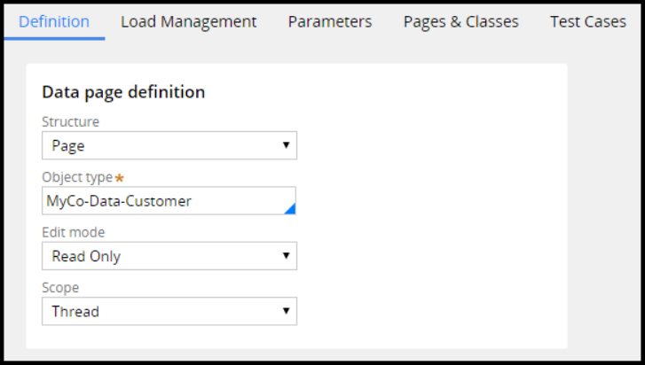645x365 pixels.
Task: Go to the Parameters tab
Action: 329,21
